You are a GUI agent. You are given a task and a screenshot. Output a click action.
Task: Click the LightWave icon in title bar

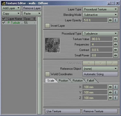point(4,3)
